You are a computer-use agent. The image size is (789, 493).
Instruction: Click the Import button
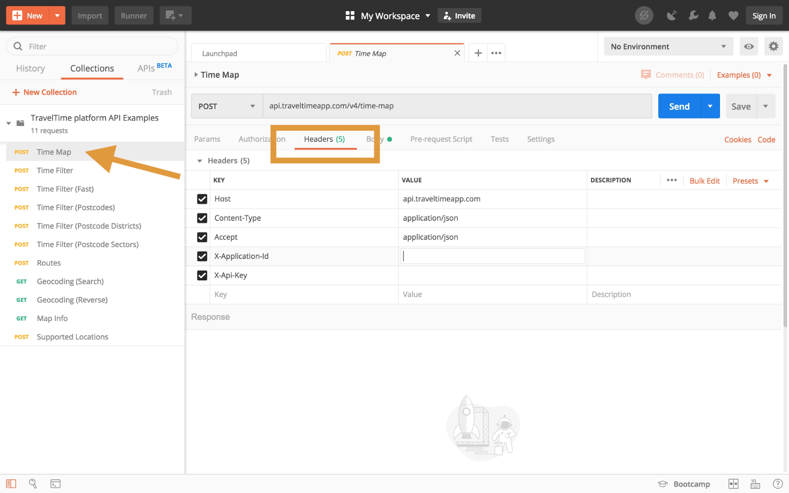[90, 15]
